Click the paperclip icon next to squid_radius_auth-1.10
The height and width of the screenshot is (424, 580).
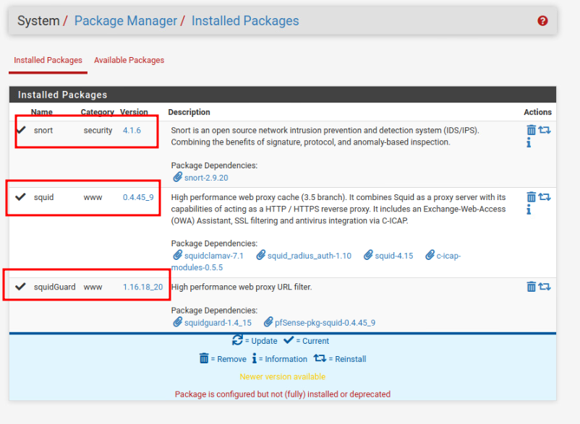click(261, 255)
